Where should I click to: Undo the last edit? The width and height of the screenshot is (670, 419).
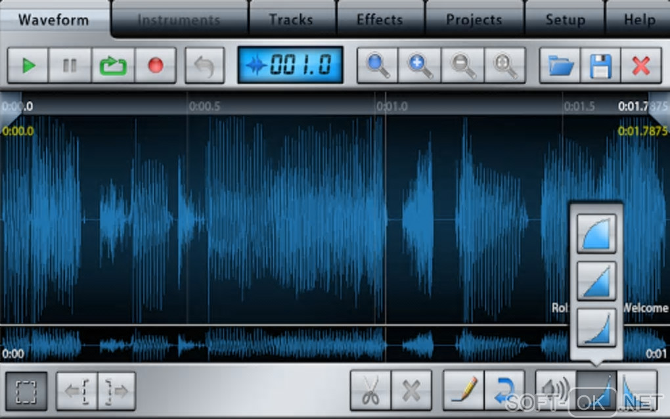(x=204, y=66)
